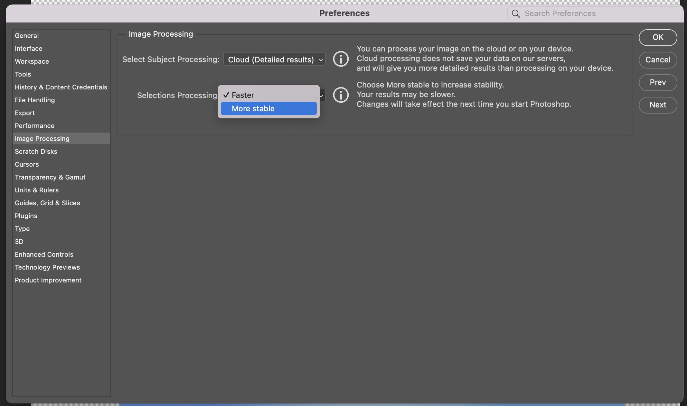Image resolution: width=687 pixels, height=406 pixels.
Task: Click the Selections Processing info icon
Action: (340, 95)
